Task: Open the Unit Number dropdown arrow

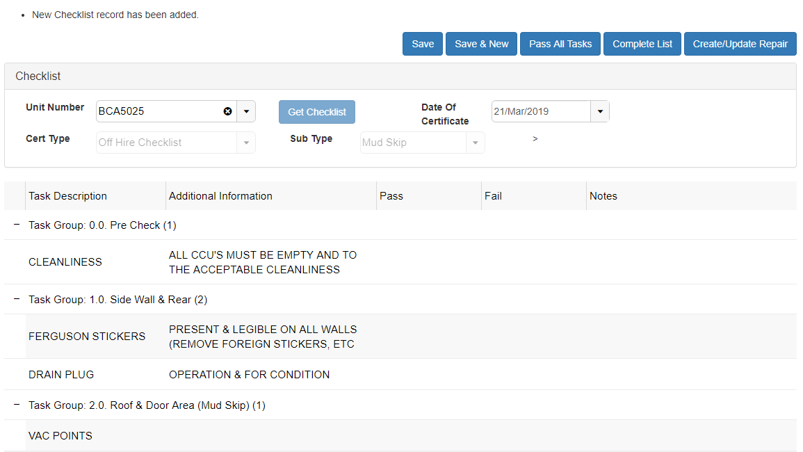Action: 246,111
